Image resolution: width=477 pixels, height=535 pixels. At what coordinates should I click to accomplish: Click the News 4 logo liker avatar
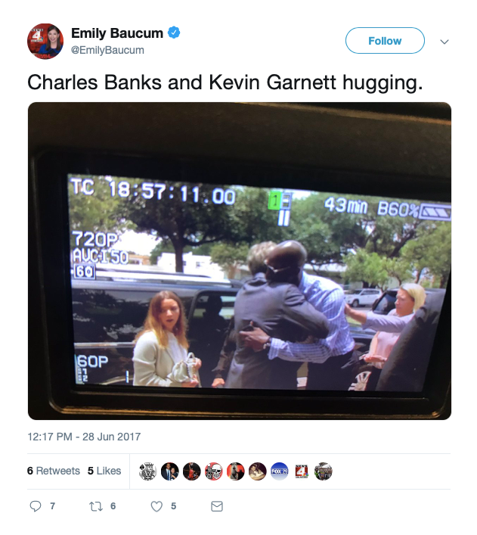[x=302, y=471]
